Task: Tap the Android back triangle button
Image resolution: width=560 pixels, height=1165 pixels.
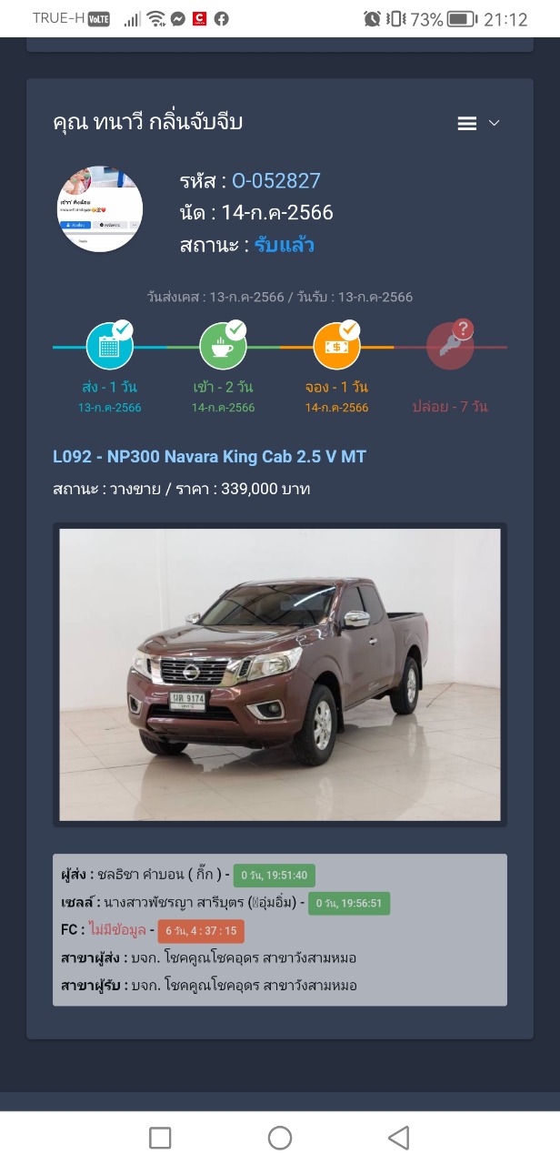Action: click(398, 1138)
